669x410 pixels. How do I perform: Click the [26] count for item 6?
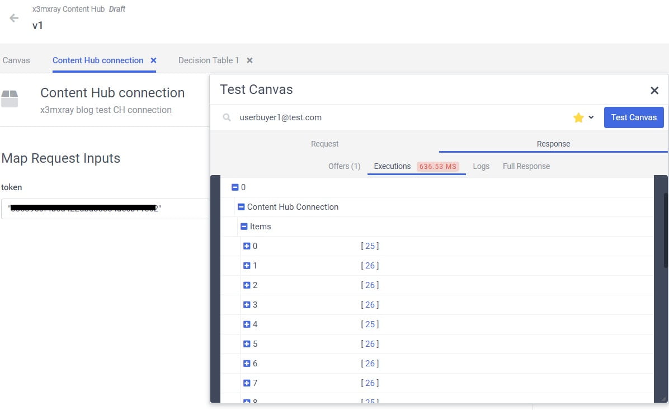pyautogui.click(x=370, y=364)
